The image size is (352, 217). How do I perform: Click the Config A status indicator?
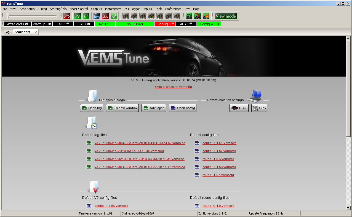click(x=207, y=24)
